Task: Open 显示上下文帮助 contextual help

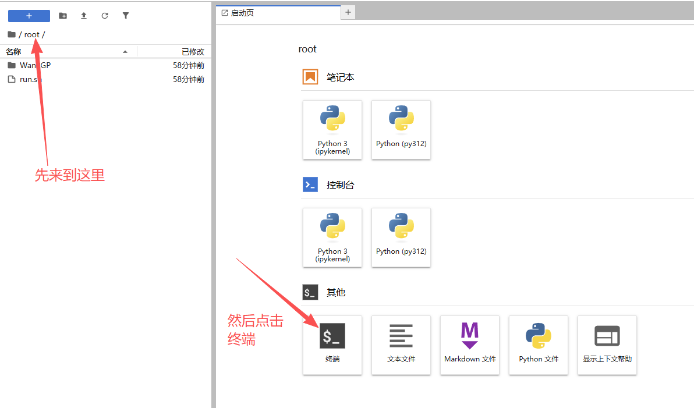Action: 607,345
